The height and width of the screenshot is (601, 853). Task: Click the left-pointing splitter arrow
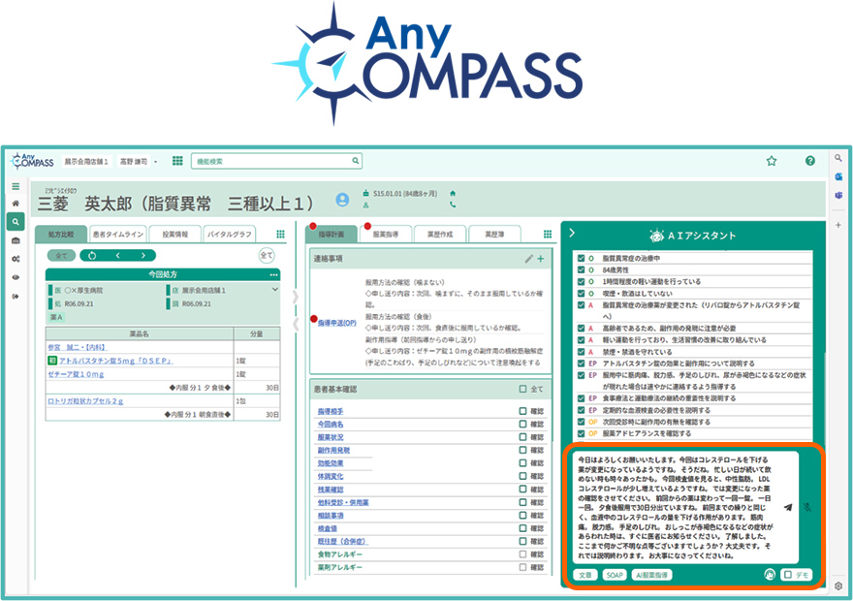point(296,325)
